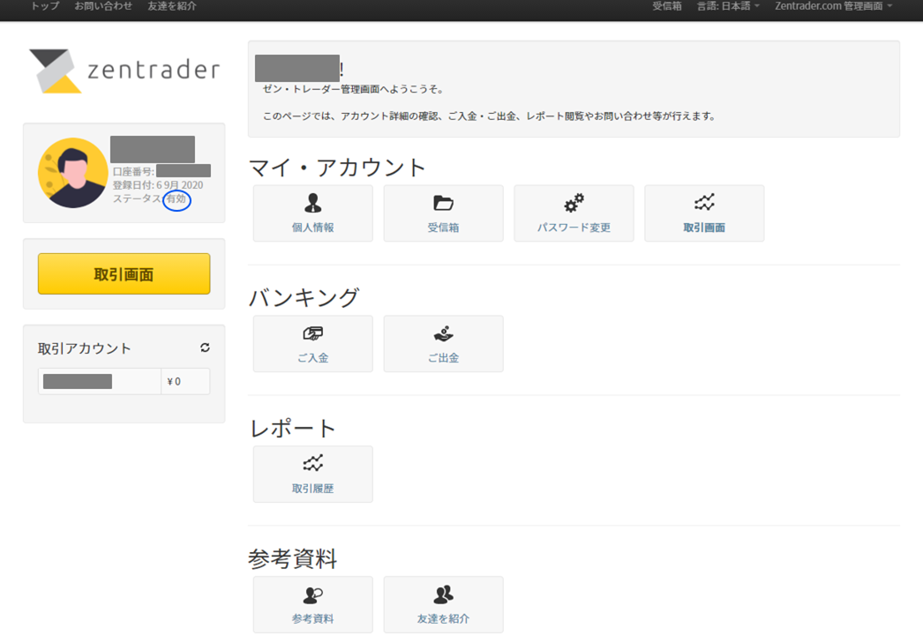
Task: Click the ご入金 label link
Action: (x=313, y=358)
